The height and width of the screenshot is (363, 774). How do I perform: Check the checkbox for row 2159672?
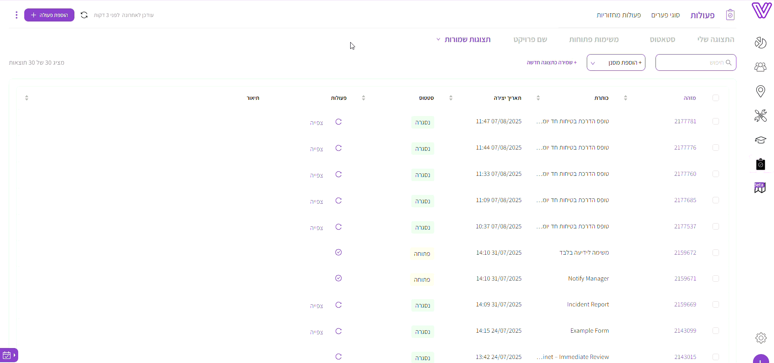coord(716,253)
